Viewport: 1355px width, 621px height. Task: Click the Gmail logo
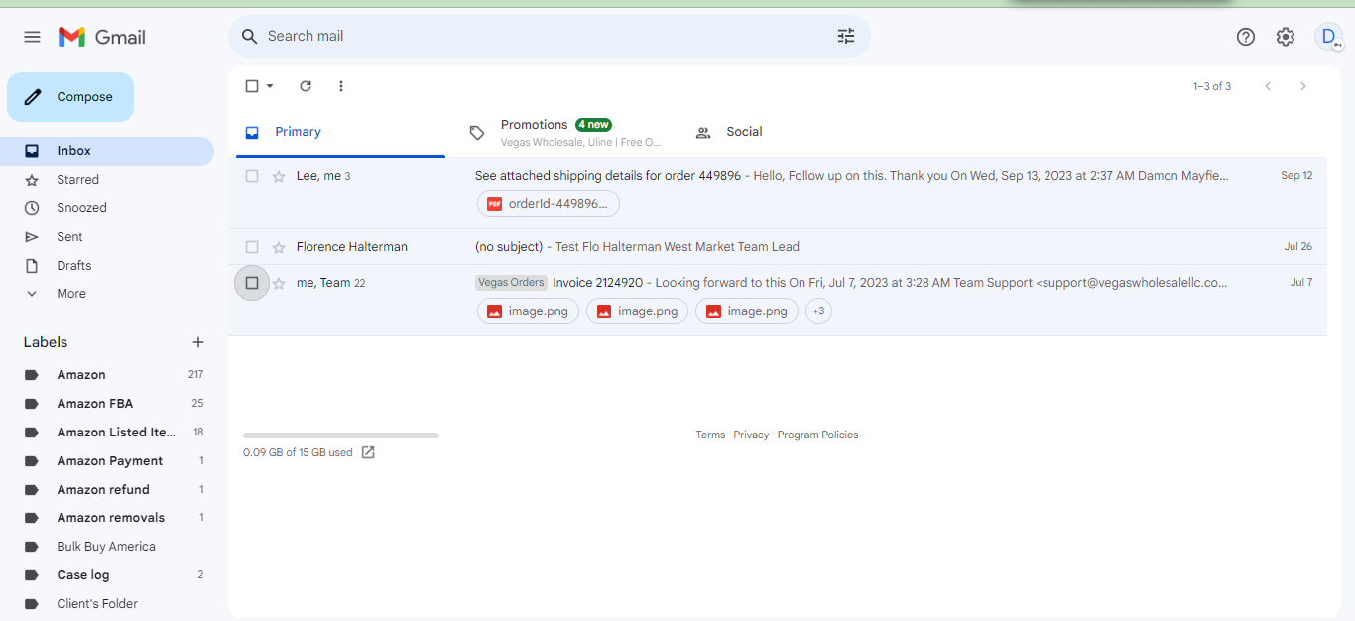(102, 37)
